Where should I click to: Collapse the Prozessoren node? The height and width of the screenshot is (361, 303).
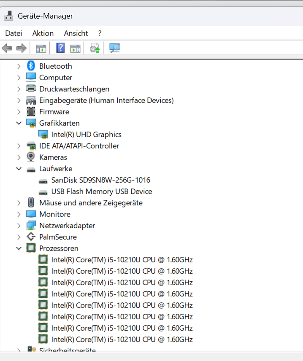click(19, 248)
